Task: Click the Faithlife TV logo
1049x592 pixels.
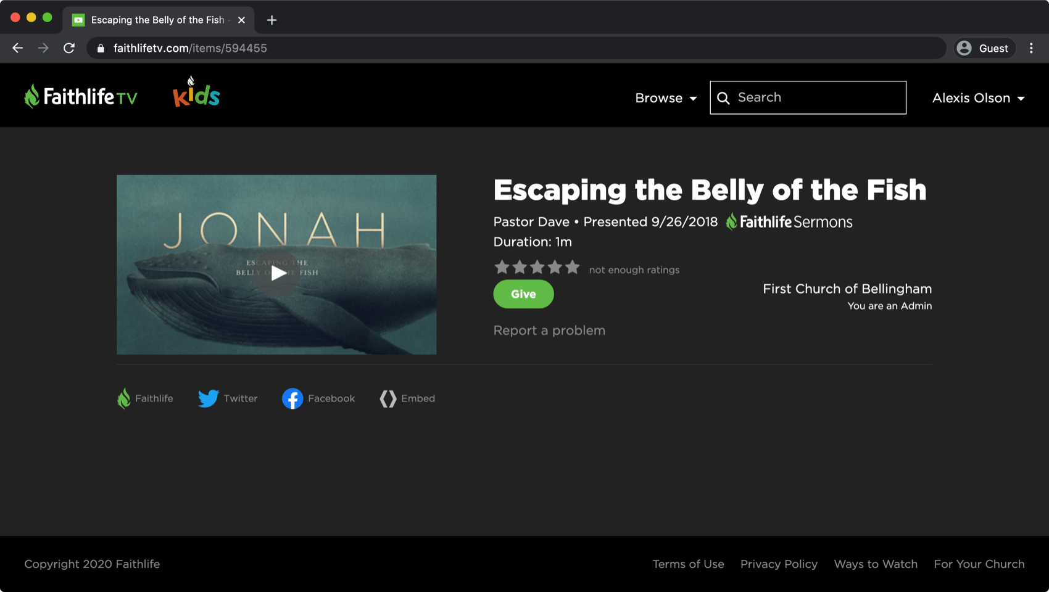Action: tap(80, 97)
